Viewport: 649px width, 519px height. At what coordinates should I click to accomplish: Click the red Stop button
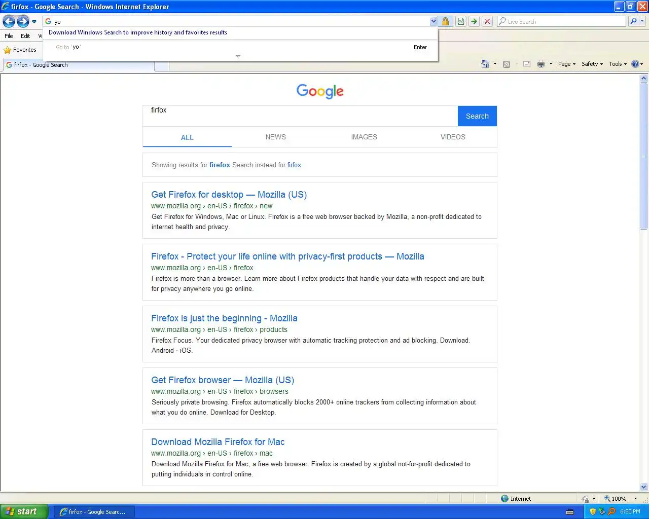487,21
